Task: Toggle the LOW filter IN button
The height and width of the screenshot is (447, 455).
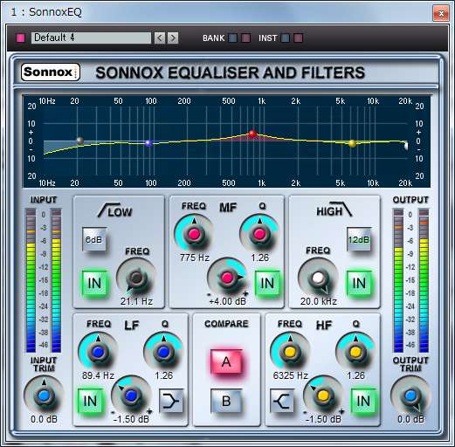Action: pyautogui.click(x=94, y=283)
